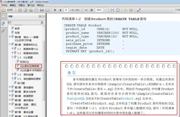The width and height of the screenshot is (180, 117).
Task: Click the create PDF icon in toolbar
Action: (20, 10)
